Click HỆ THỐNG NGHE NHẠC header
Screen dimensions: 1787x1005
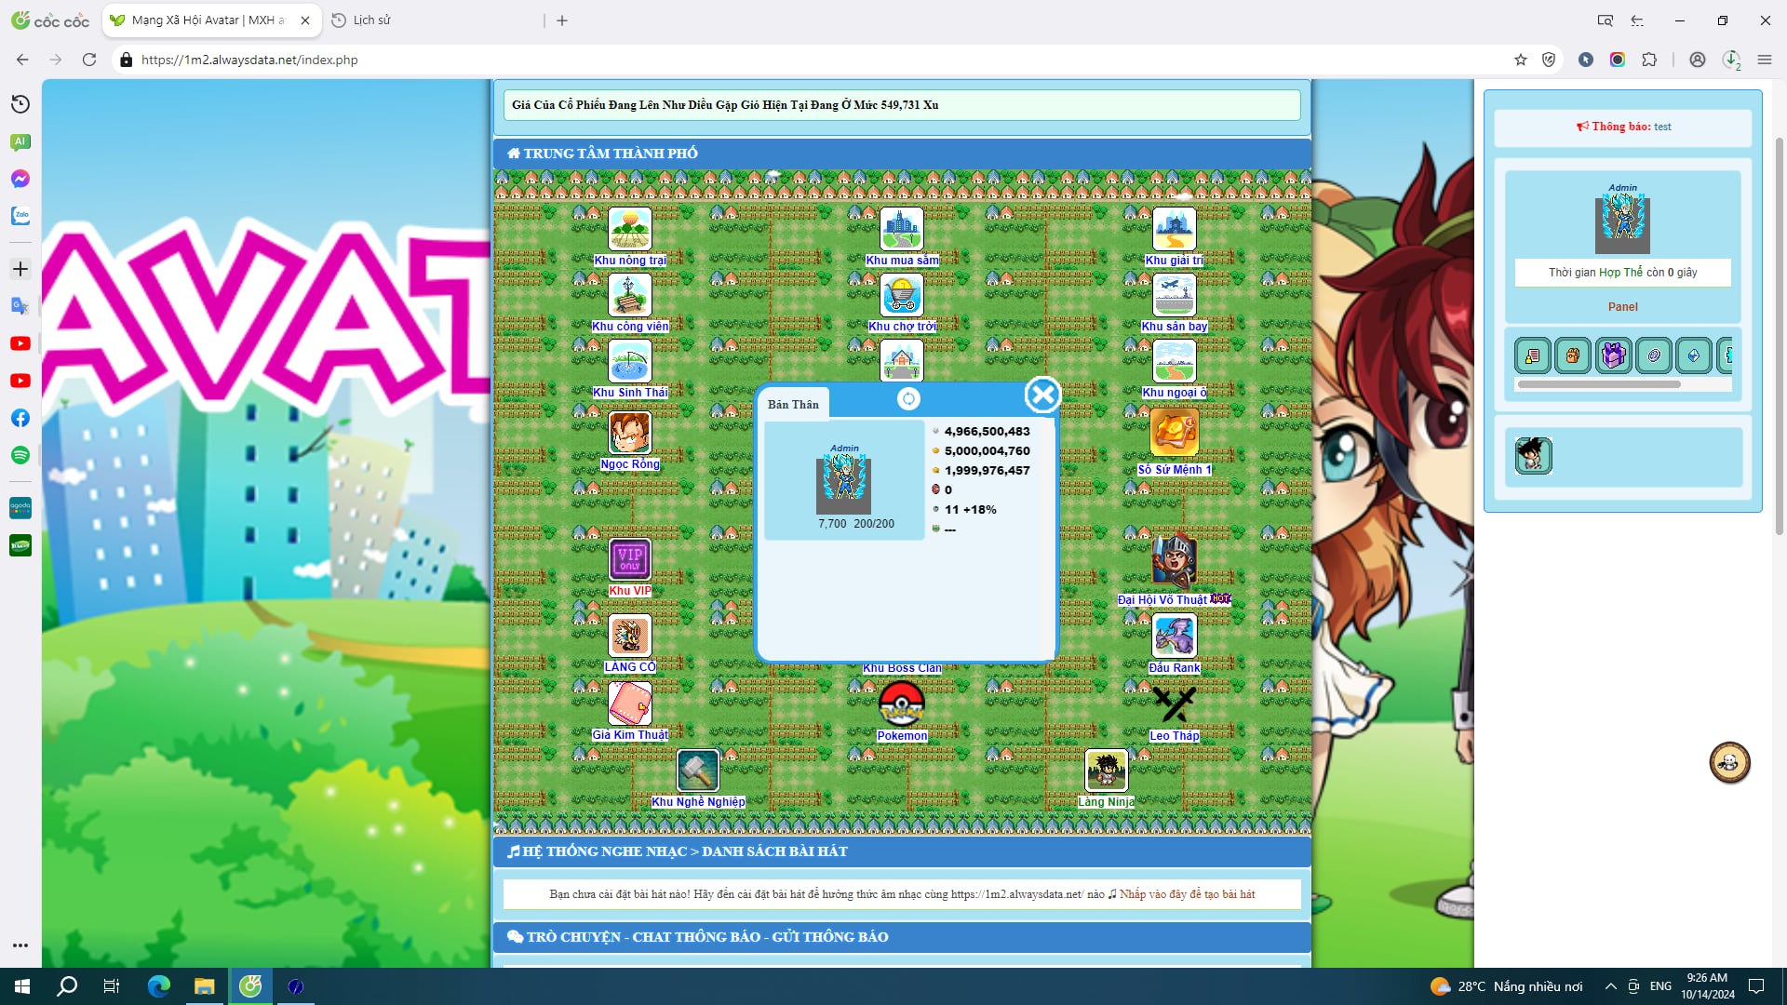901,851
